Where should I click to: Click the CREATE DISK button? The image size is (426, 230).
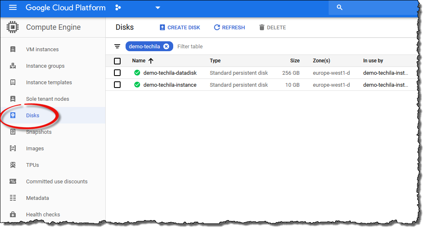pyautogui.click(x=180, y=28)
